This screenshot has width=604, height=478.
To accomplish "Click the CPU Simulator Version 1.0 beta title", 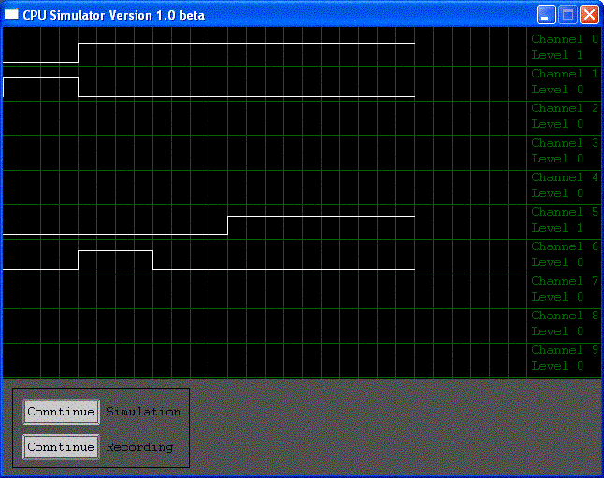I will pyautogui.click(x=114, y=15).
